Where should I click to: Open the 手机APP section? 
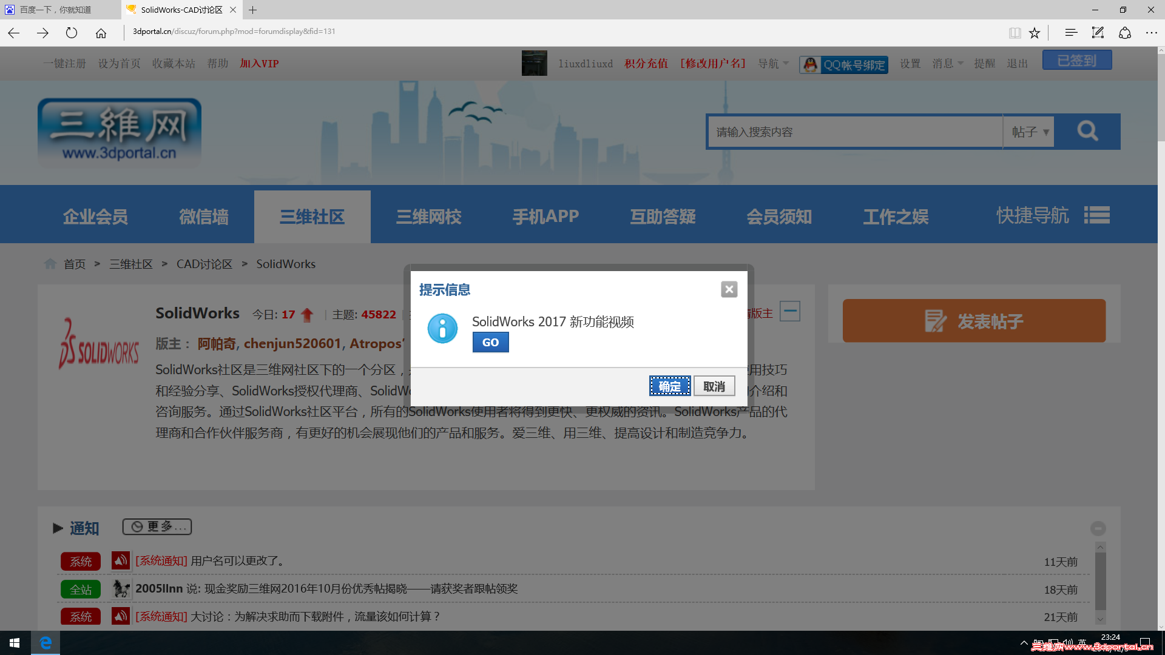click(545, 216)
